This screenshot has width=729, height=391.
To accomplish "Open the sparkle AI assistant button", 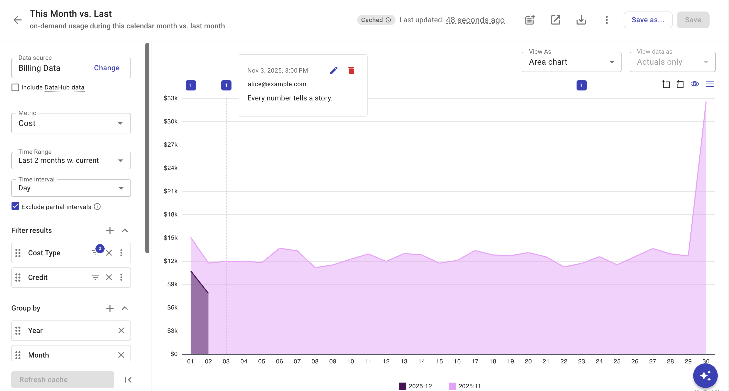I will pos(705,375).
